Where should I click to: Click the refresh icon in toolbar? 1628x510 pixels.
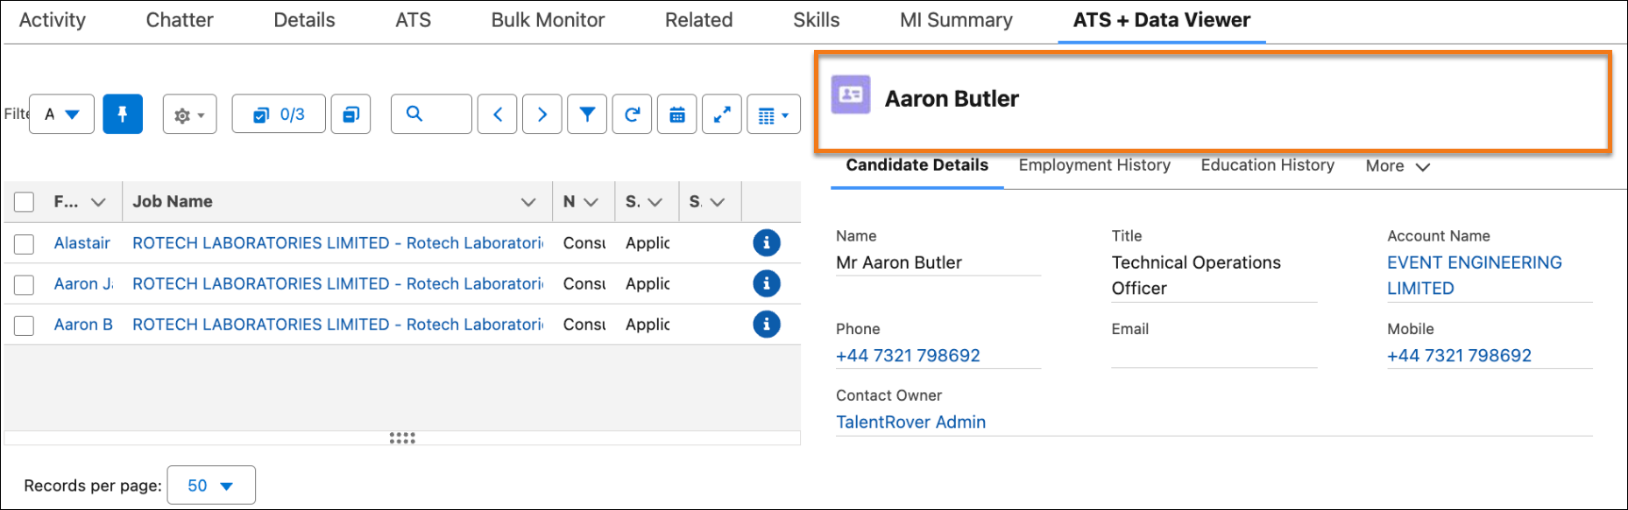tap(632, 114)
